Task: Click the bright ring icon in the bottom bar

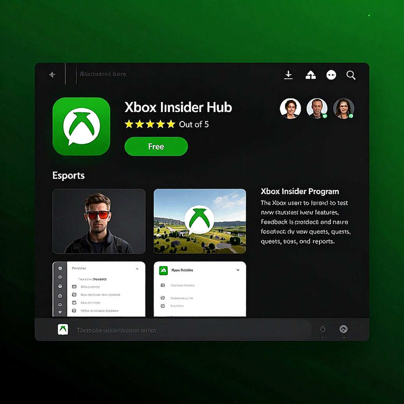Action: tap(344, 329)
